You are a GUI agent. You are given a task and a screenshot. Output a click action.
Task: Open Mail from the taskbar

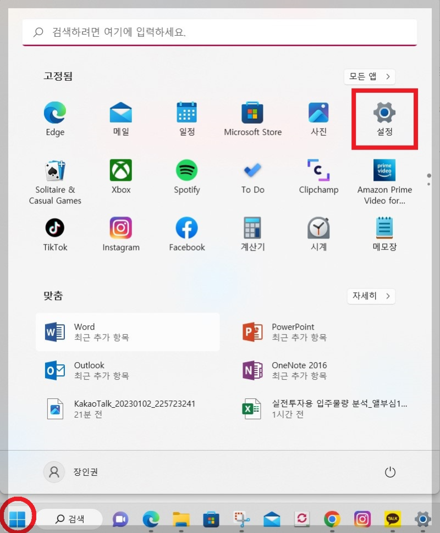click(272, 519)
